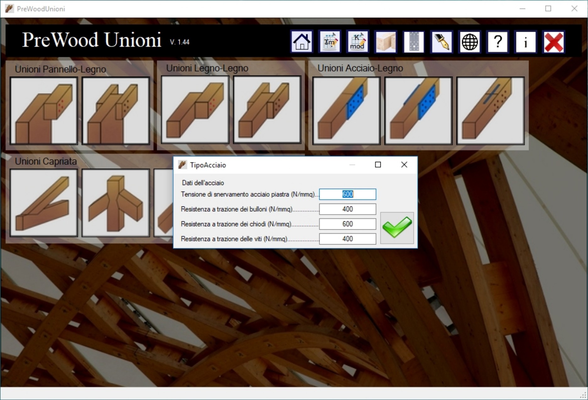Viewport: 588px width, 400px height.
Task: Click the fountain pen icon in toolbar
Action: pyautogui.click(x=442, y=41)
